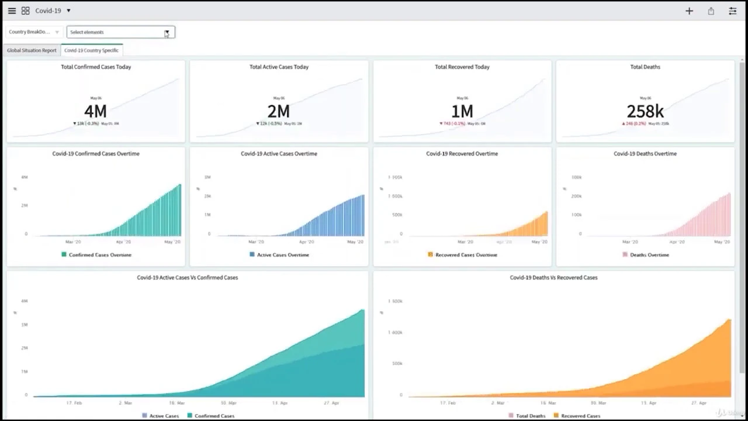Toggle Active Cases legend in bottom-left chart
The image size is (748, 421).
(160, 416)
